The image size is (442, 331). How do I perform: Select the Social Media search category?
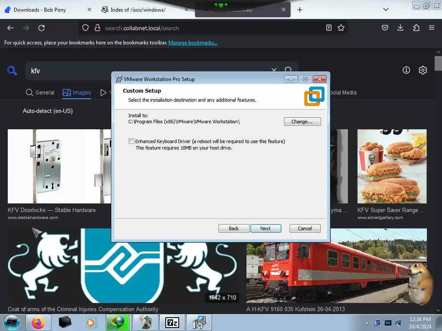click(x=343, y=92)
